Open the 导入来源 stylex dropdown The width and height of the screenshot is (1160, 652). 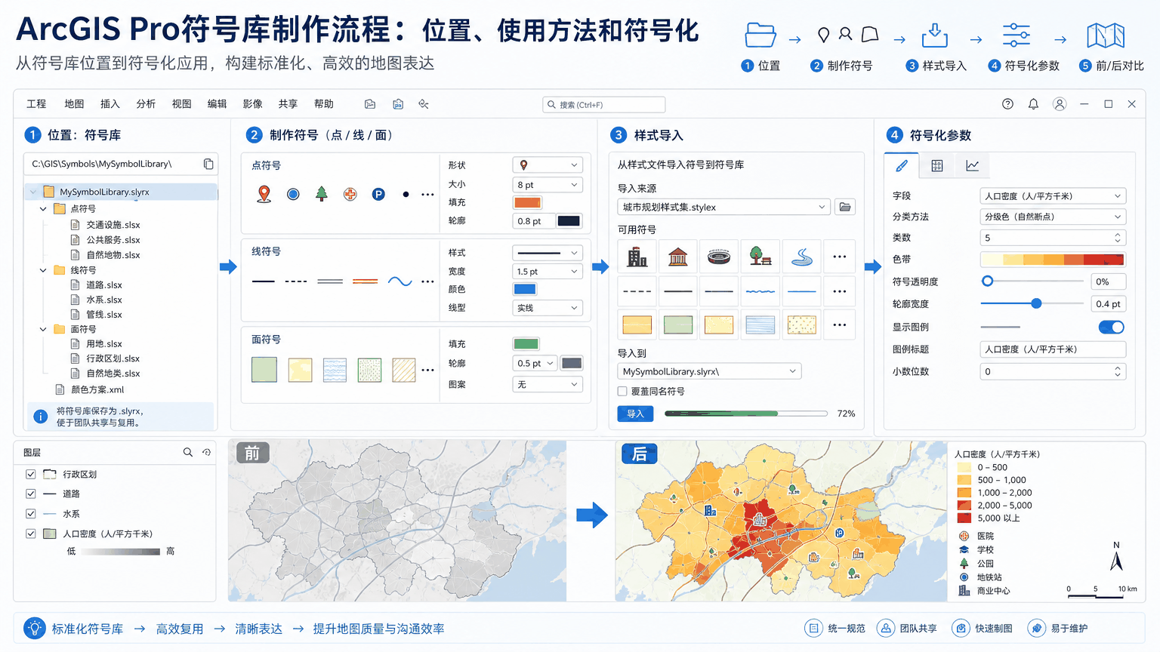[x=724, y=207]
